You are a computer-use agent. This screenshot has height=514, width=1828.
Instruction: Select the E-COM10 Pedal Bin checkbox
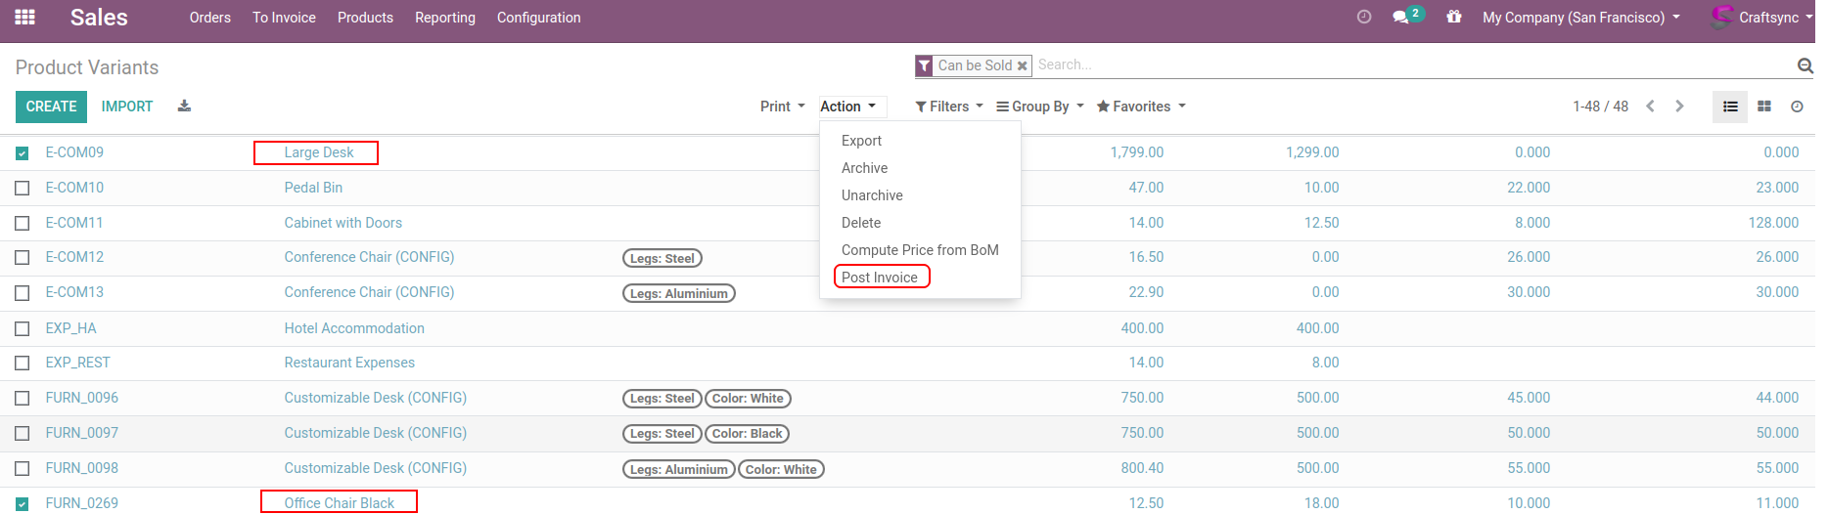coord(23,189)
